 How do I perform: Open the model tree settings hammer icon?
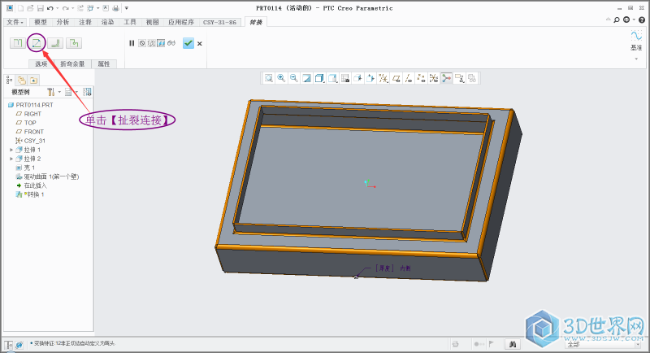click(x=51, y=92)
